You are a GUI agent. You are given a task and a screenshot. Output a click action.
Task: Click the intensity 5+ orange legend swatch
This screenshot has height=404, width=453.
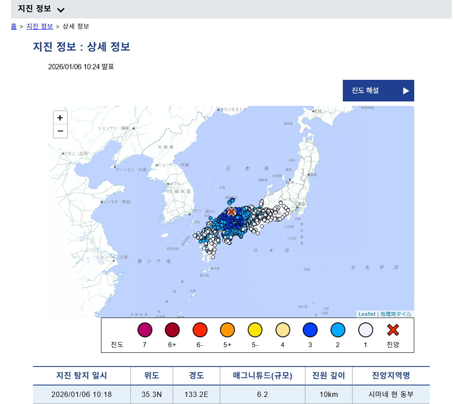[x=227, y=329]
